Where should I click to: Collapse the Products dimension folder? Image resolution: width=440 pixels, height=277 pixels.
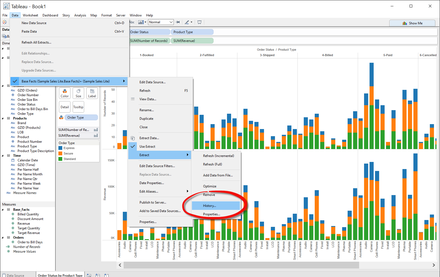(x=3, y=118)
